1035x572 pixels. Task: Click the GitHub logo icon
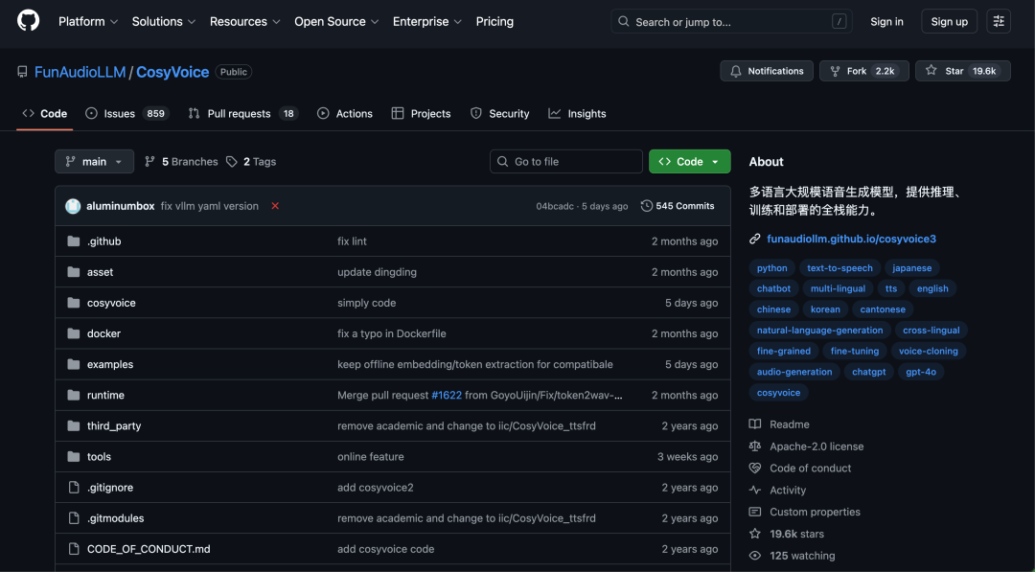(29, 21)
